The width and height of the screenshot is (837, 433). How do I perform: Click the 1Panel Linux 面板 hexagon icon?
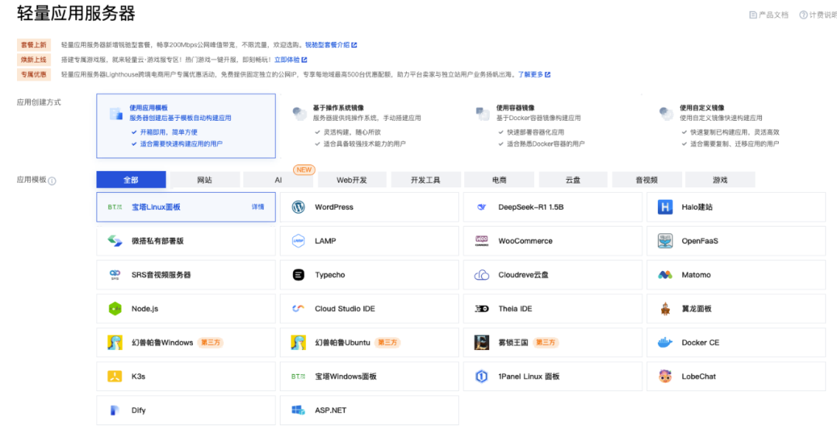click(481, 376)
